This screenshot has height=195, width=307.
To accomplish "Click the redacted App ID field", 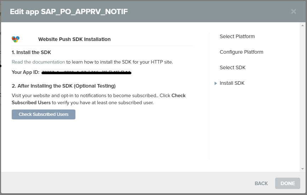I will [x=86, y=72].
